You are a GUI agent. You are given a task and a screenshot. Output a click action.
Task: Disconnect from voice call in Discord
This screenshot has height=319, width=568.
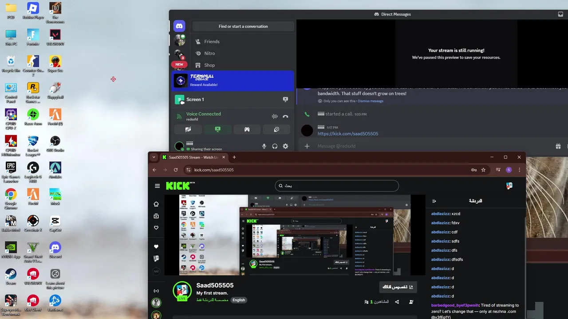click(x=285, y=117)
